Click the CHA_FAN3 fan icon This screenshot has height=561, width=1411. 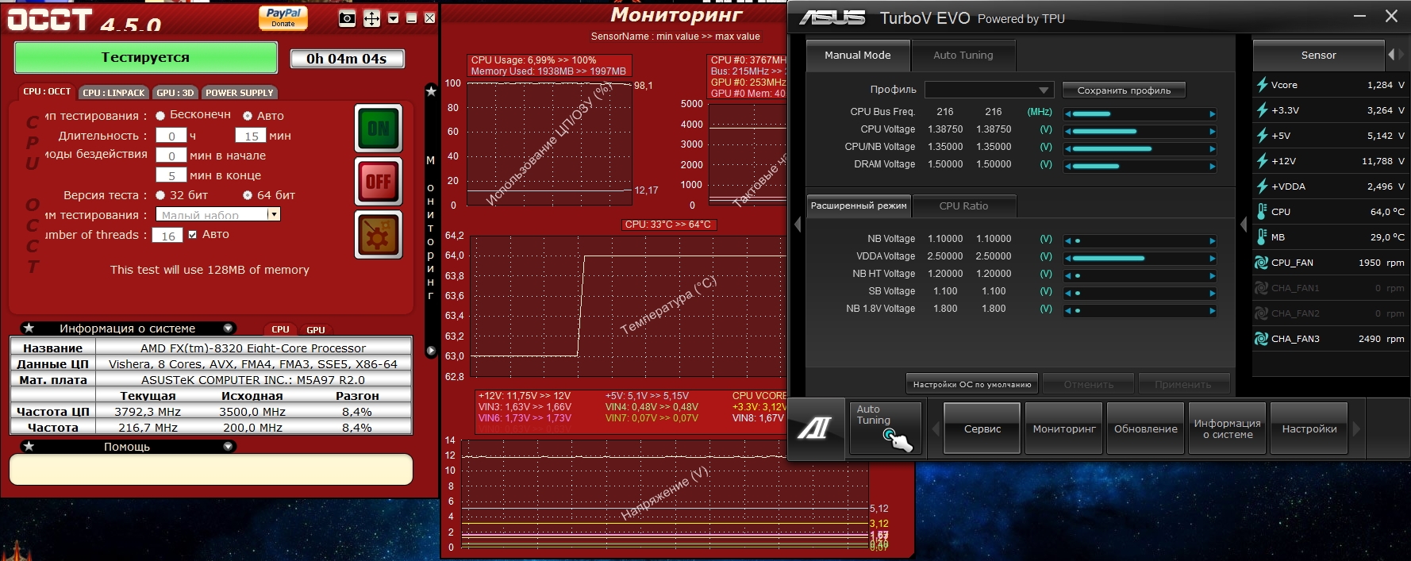1261,339
